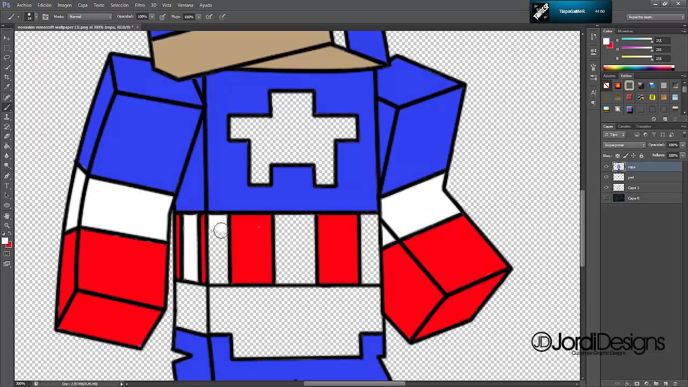The height and width of the screenshot is (387, 688).
Task: Toggle tablet pressure for size icon
Action: coord(222,17)
